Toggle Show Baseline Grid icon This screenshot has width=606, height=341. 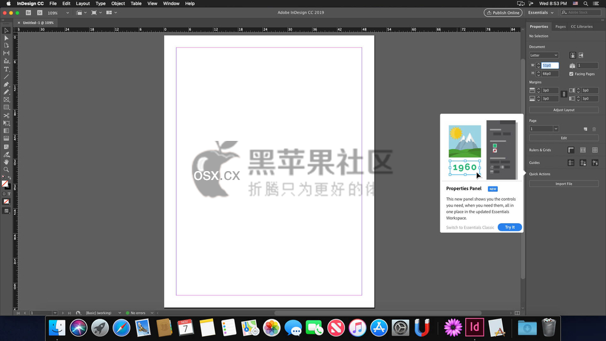(x=583, y=150)
